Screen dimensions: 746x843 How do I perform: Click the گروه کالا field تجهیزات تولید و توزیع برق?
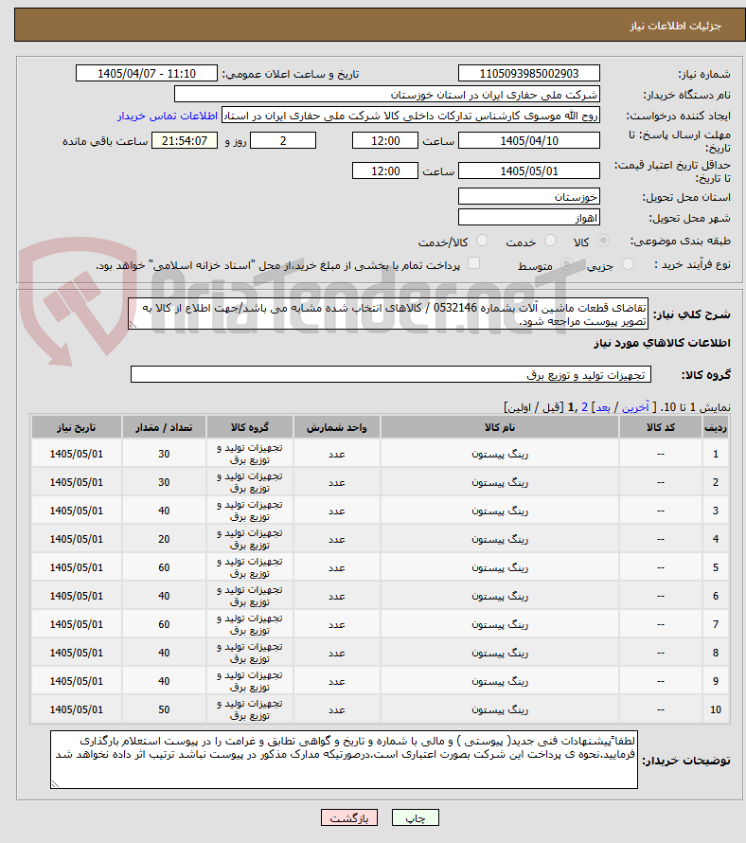[391, 375]
